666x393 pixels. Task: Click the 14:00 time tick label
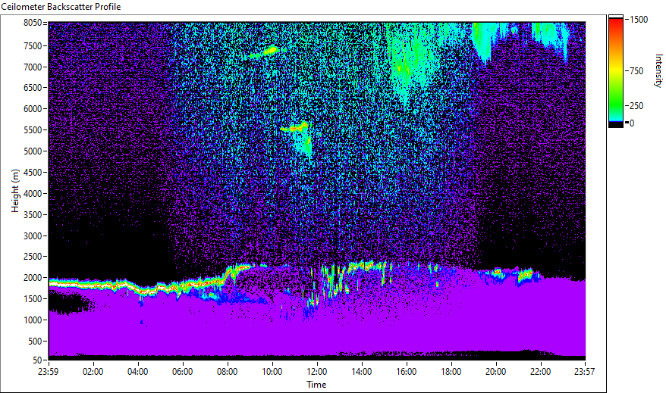(x=362, y=372)
